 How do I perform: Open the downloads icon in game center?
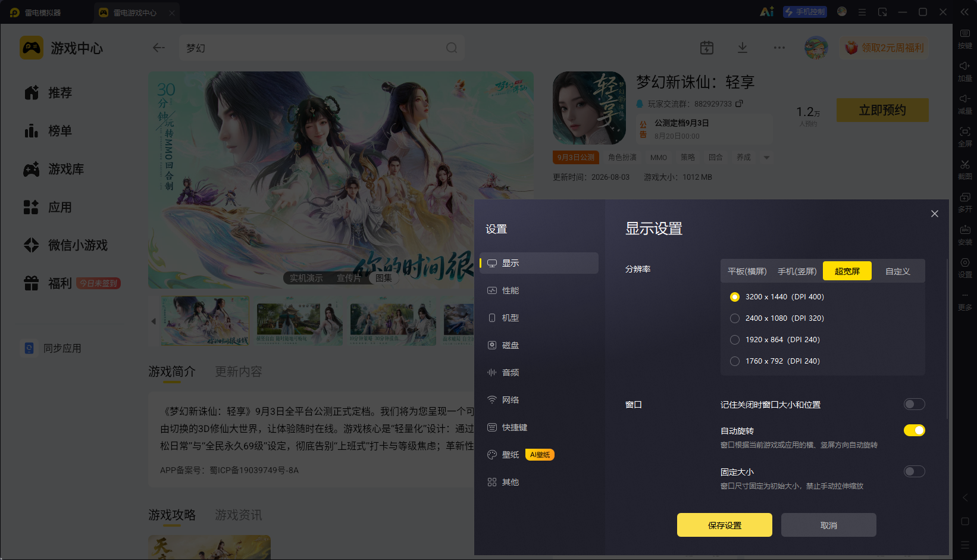(x=743, y=48)
